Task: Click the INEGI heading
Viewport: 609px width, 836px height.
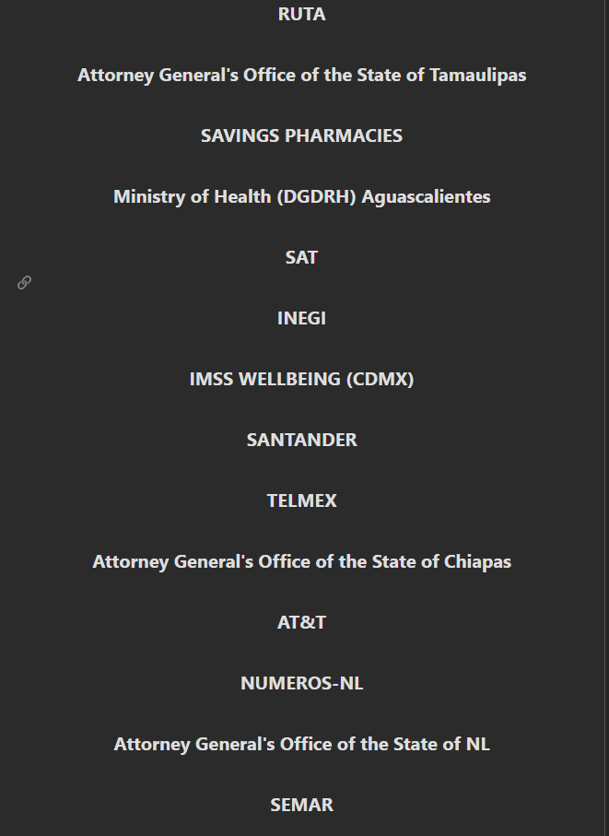Action: tap(301, 318)
